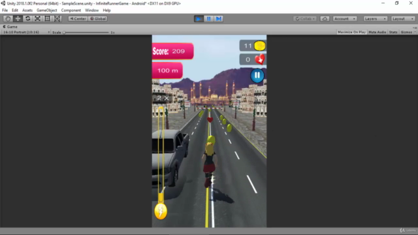Screen dimensions: 418x235
Task: Open the Component menu
Action: [71, 10]
